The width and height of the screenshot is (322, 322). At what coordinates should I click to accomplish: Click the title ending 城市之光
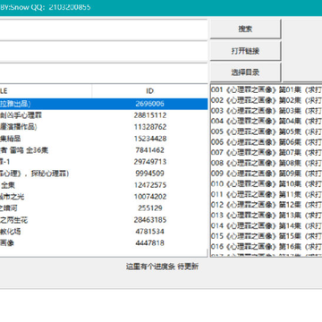(12, 197)
